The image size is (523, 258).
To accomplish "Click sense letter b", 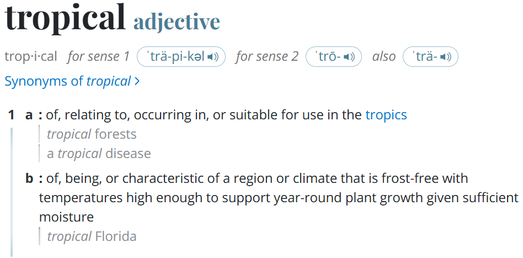I will [29, 179].
